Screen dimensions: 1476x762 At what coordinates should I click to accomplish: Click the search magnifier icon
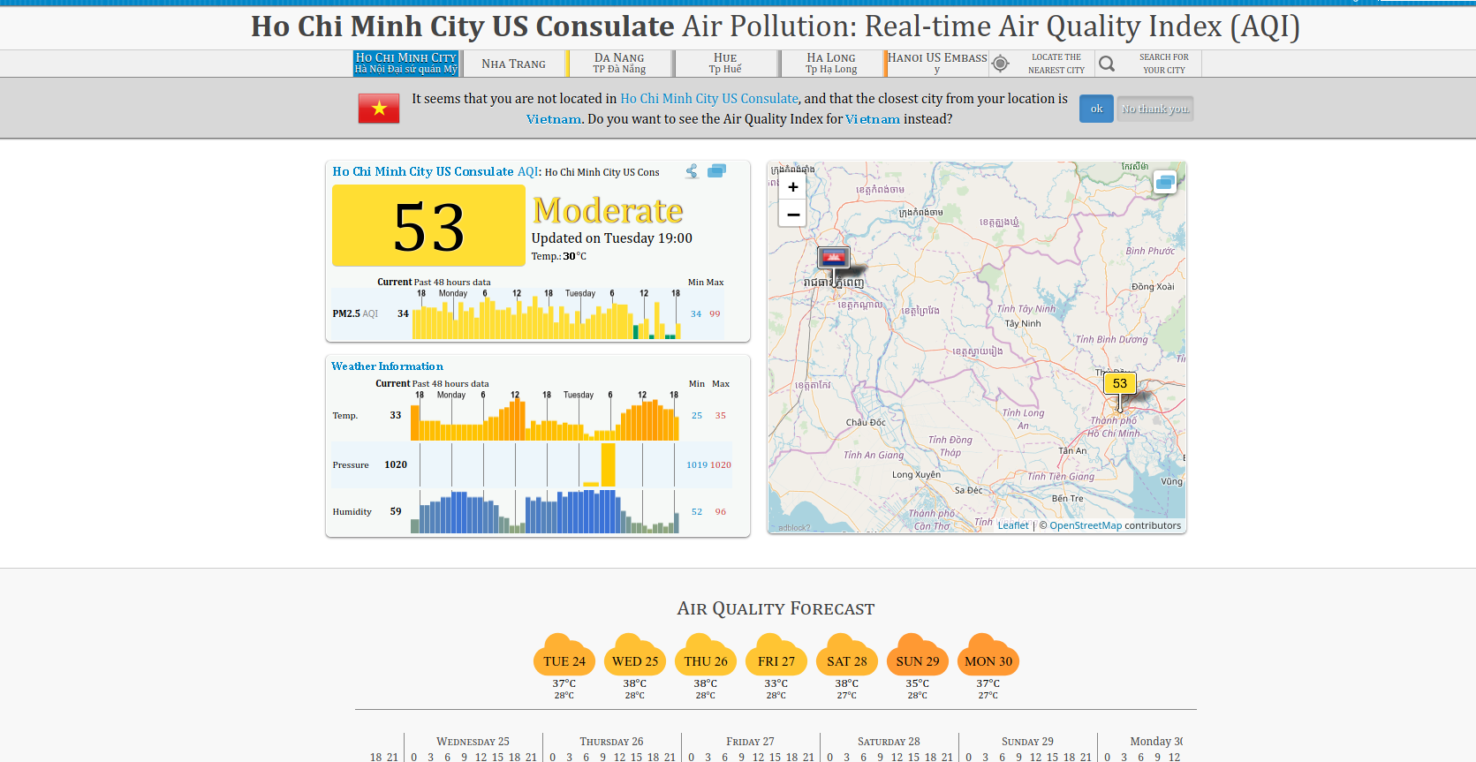pos(1107,64)
